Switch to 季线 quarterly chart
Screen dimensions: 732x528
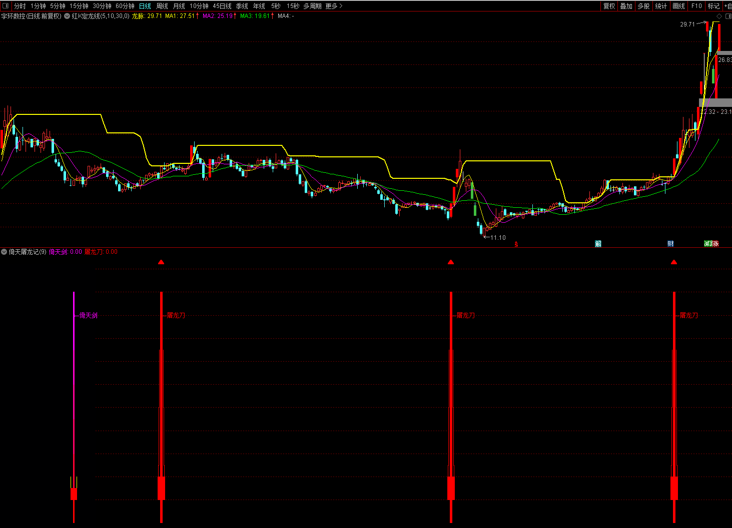[242, 6]
